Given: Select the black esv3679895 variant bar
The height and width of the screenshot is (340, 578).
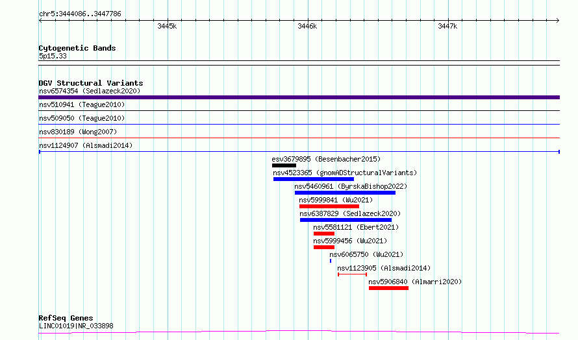Looking at the screenshot, I should click(284, 165).
